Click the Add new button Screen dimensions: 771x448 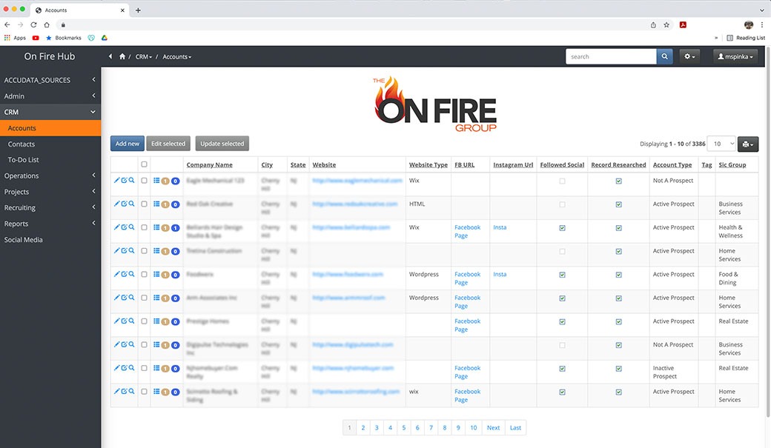click(128, 144)
